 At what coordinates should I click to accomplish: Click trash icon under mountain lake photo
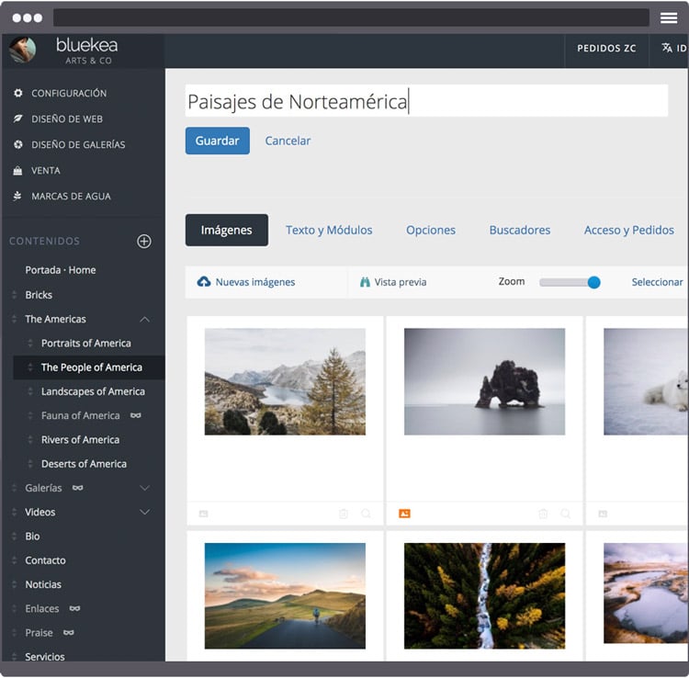tap(344, 514)
